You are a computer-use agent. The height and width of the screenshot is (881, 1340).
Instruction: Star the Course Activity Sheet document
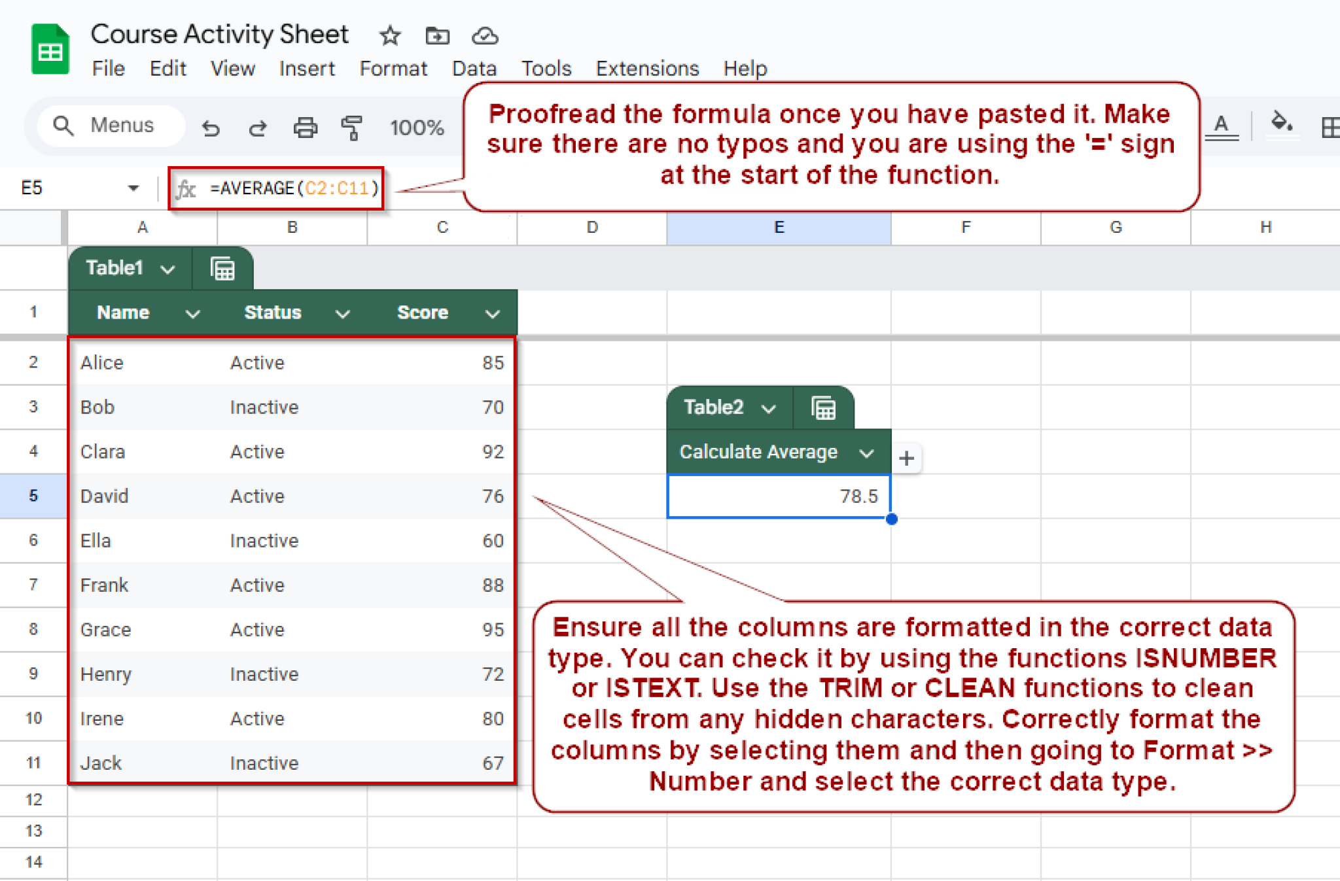tap(390, 35)
